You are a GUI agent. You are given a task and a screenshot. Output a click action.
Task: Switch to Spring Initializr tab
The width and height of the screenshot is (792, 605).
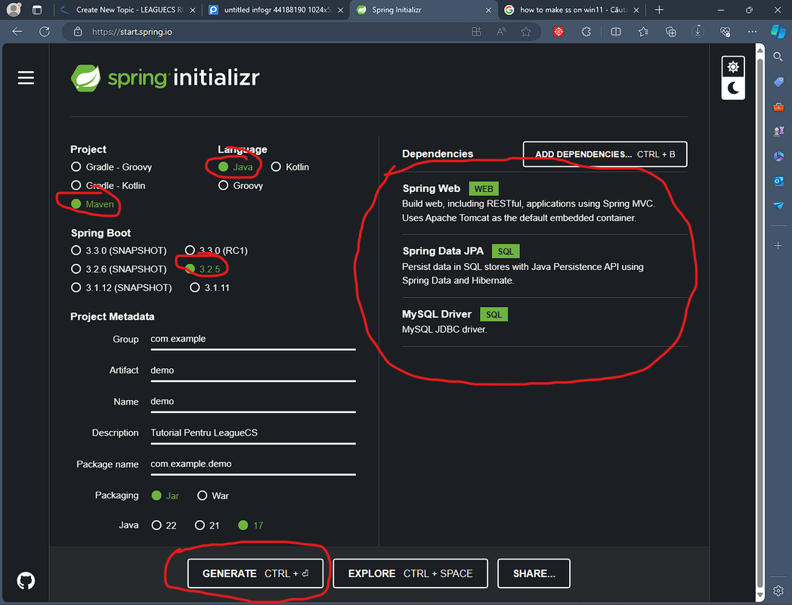[x=423, y=10]
